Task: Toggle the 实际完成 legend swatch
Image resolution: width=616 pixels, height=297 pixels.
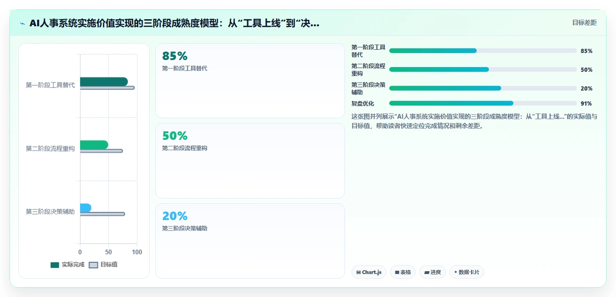Action: 55,265
